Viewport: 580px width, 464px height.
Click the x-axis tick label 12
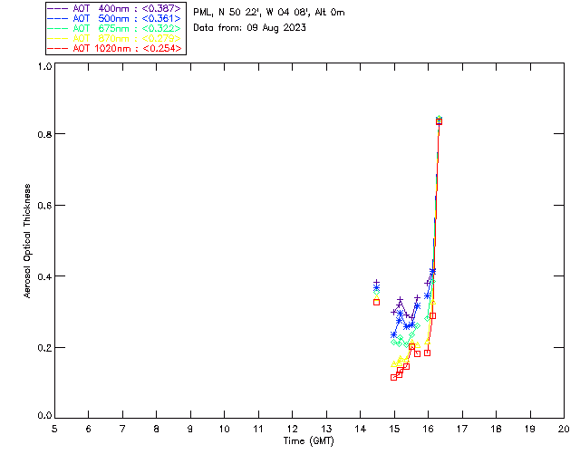tap(292, 429)
